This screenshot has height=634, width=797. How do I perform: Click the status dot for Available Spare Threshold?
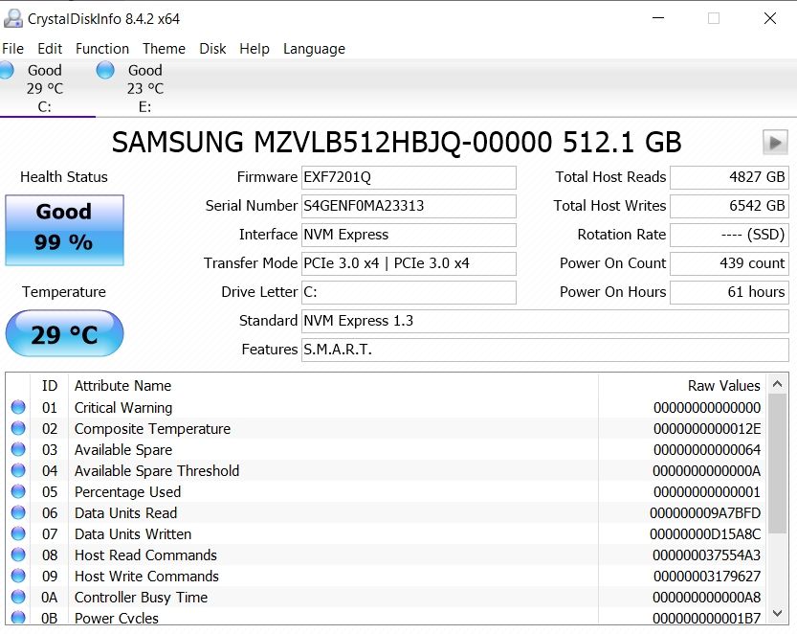[x=18, y=470]
